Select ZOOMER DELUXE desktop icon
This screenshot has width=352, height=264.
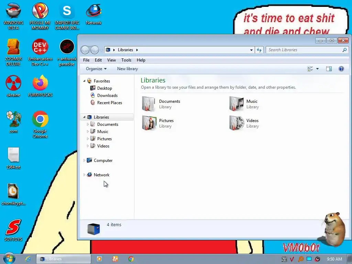pyautogui.click(x=13, y=53)
